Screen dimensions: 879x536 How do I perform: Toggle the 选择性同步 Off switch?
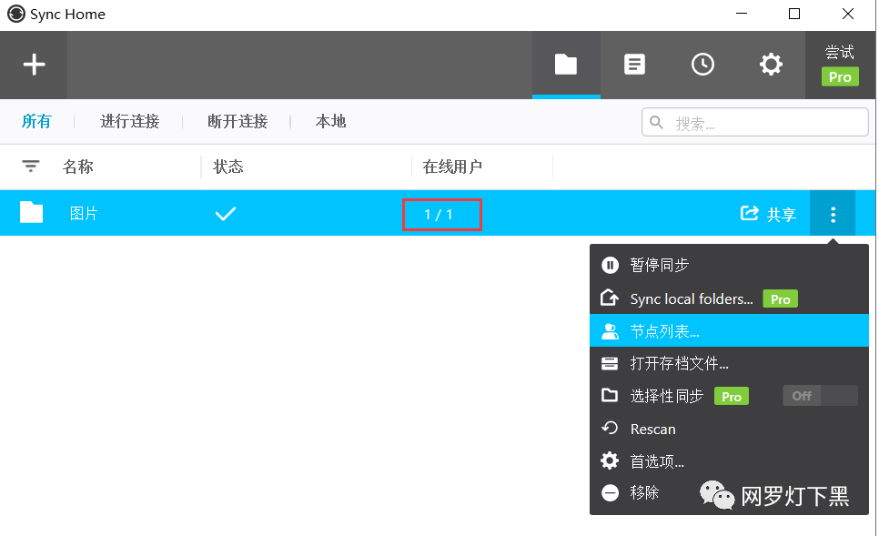tap(820, 396)
